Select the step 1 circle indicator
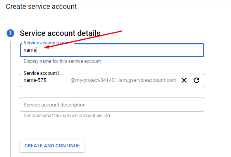The image size is (231, 157). pos(10,33)
